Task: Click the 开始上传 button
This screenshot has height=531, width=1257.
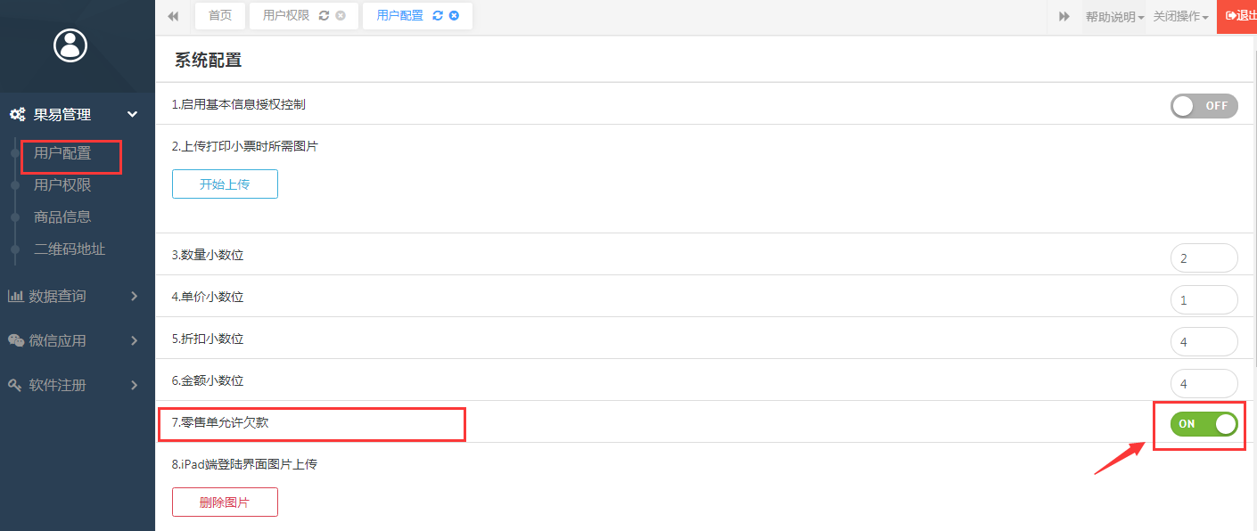Action: [x=225, y=184]
